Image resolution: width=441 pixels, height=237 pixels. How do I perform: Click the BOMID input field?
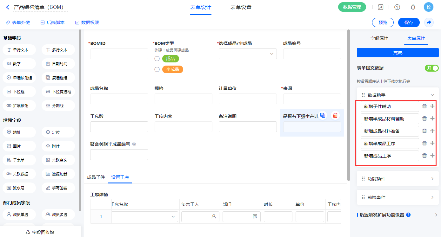119,54
